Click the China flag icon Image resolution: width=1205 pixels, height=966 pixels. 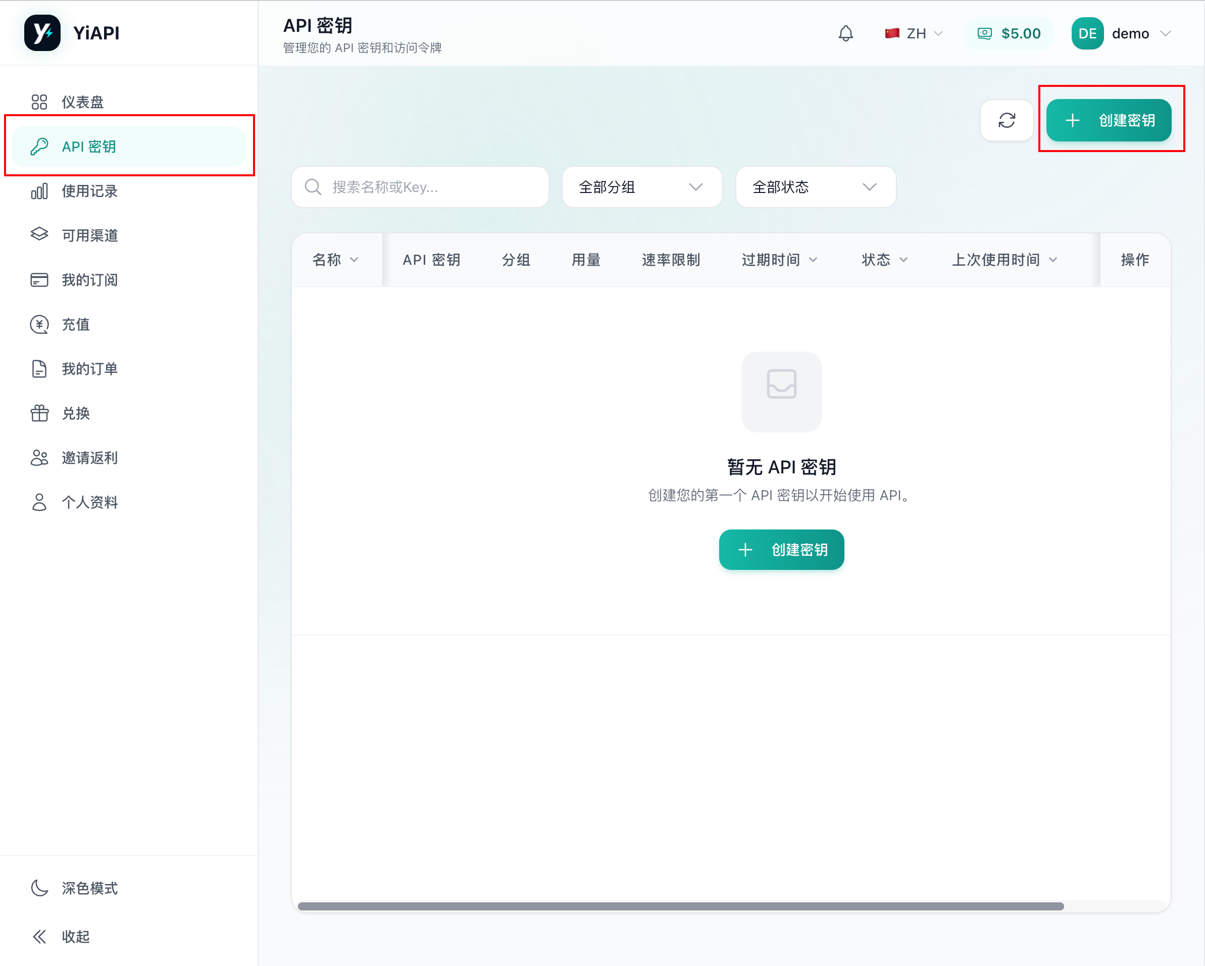892,33
